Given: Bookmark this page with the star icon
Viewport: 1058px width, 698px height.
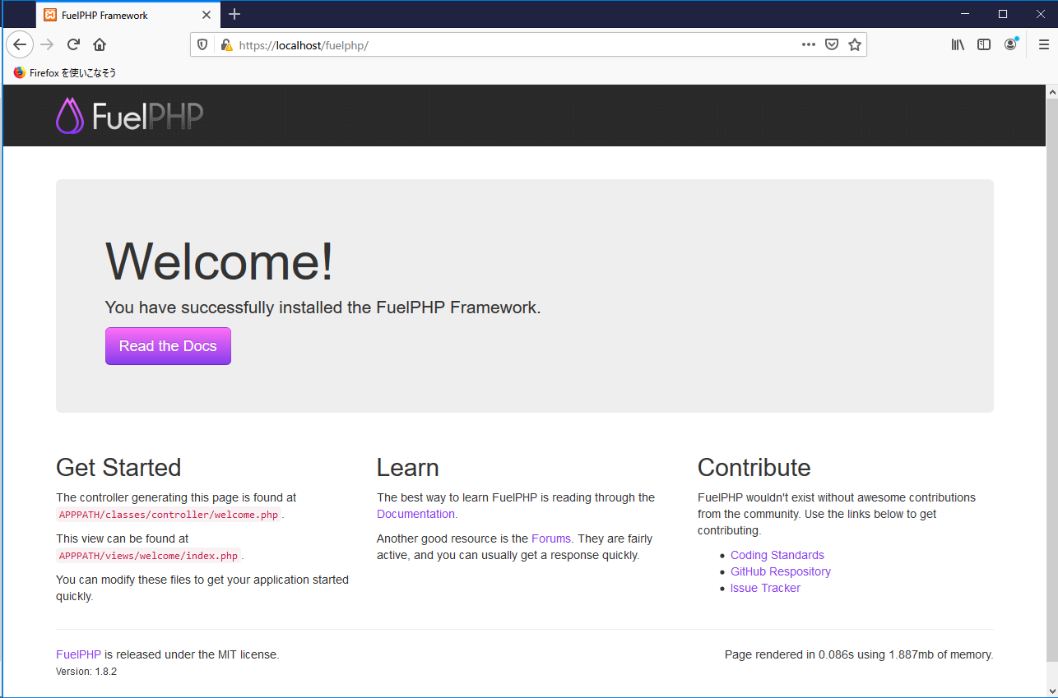Looking at the screenshot, I should (855, 44).
